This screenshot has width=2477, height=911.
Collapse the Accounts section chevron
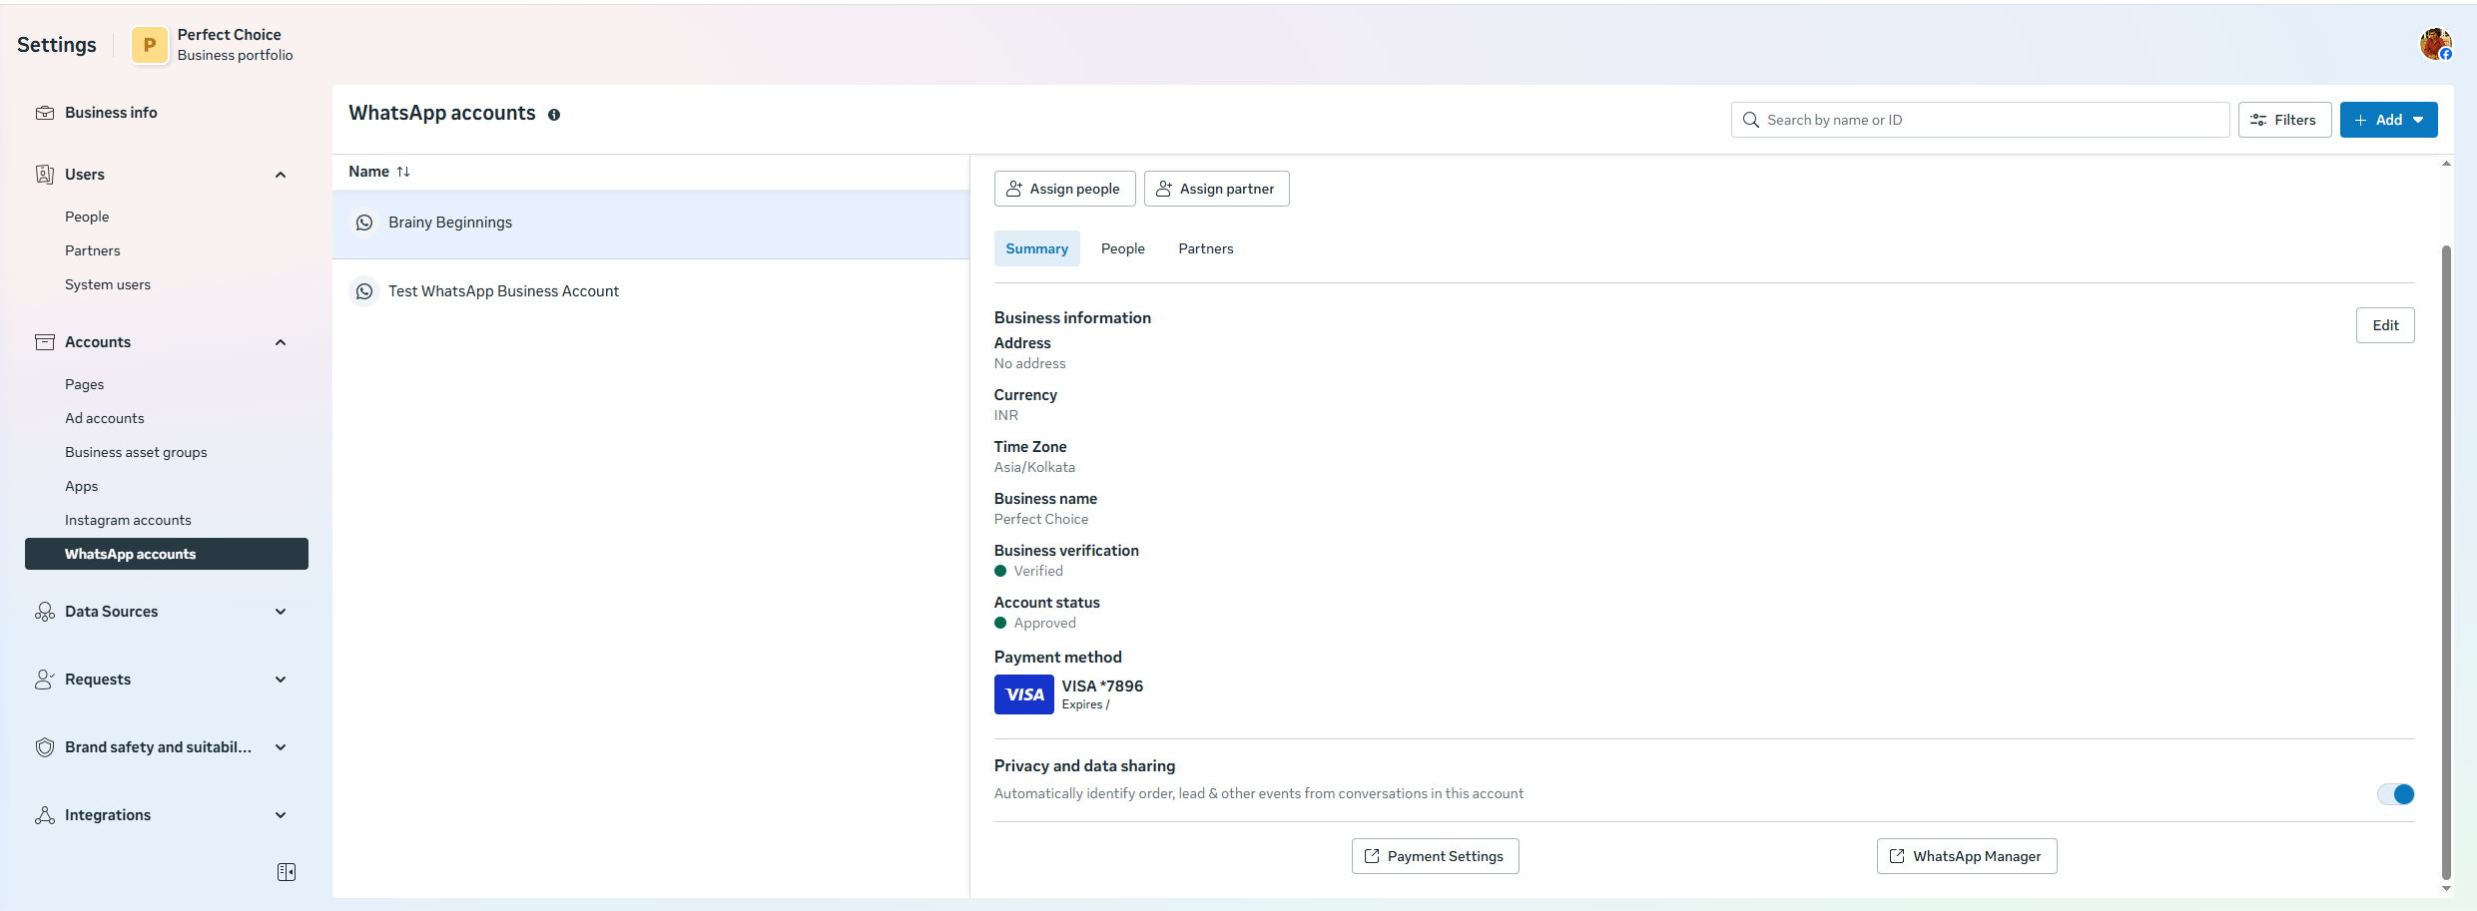coord(281,342)
